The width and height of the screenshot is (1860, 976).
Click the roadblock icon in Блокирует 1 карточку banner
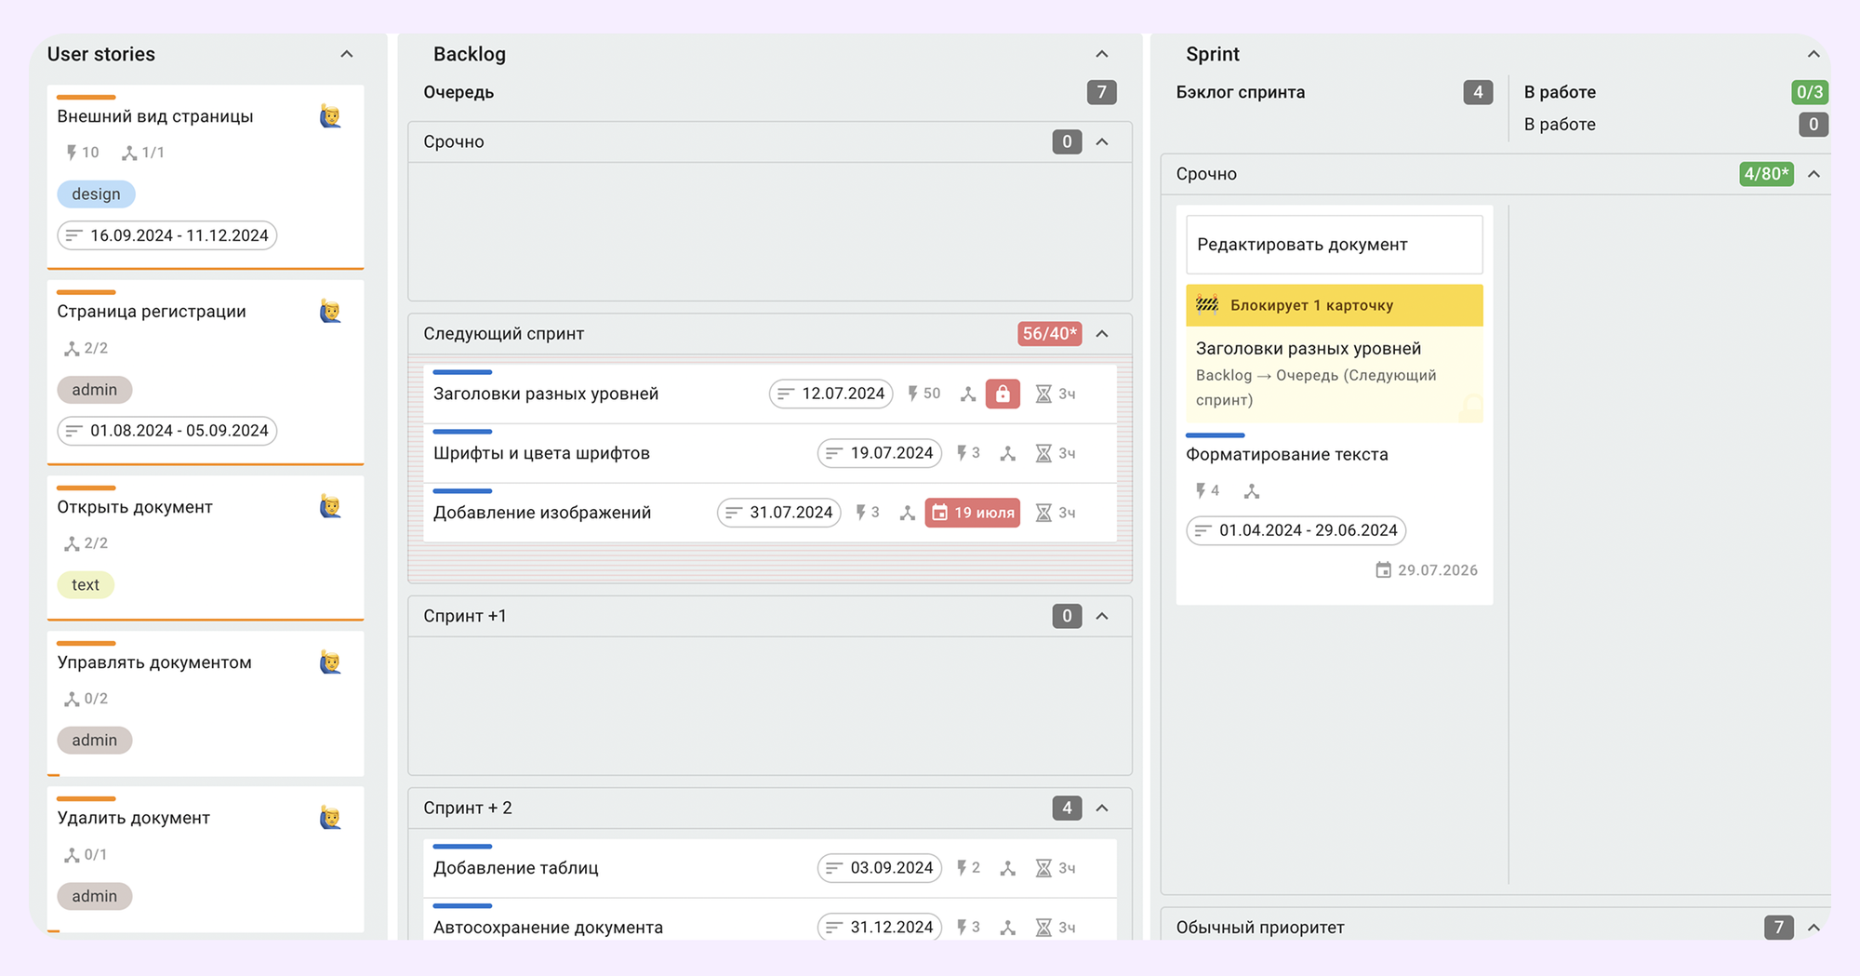(x=1207, y=304)
